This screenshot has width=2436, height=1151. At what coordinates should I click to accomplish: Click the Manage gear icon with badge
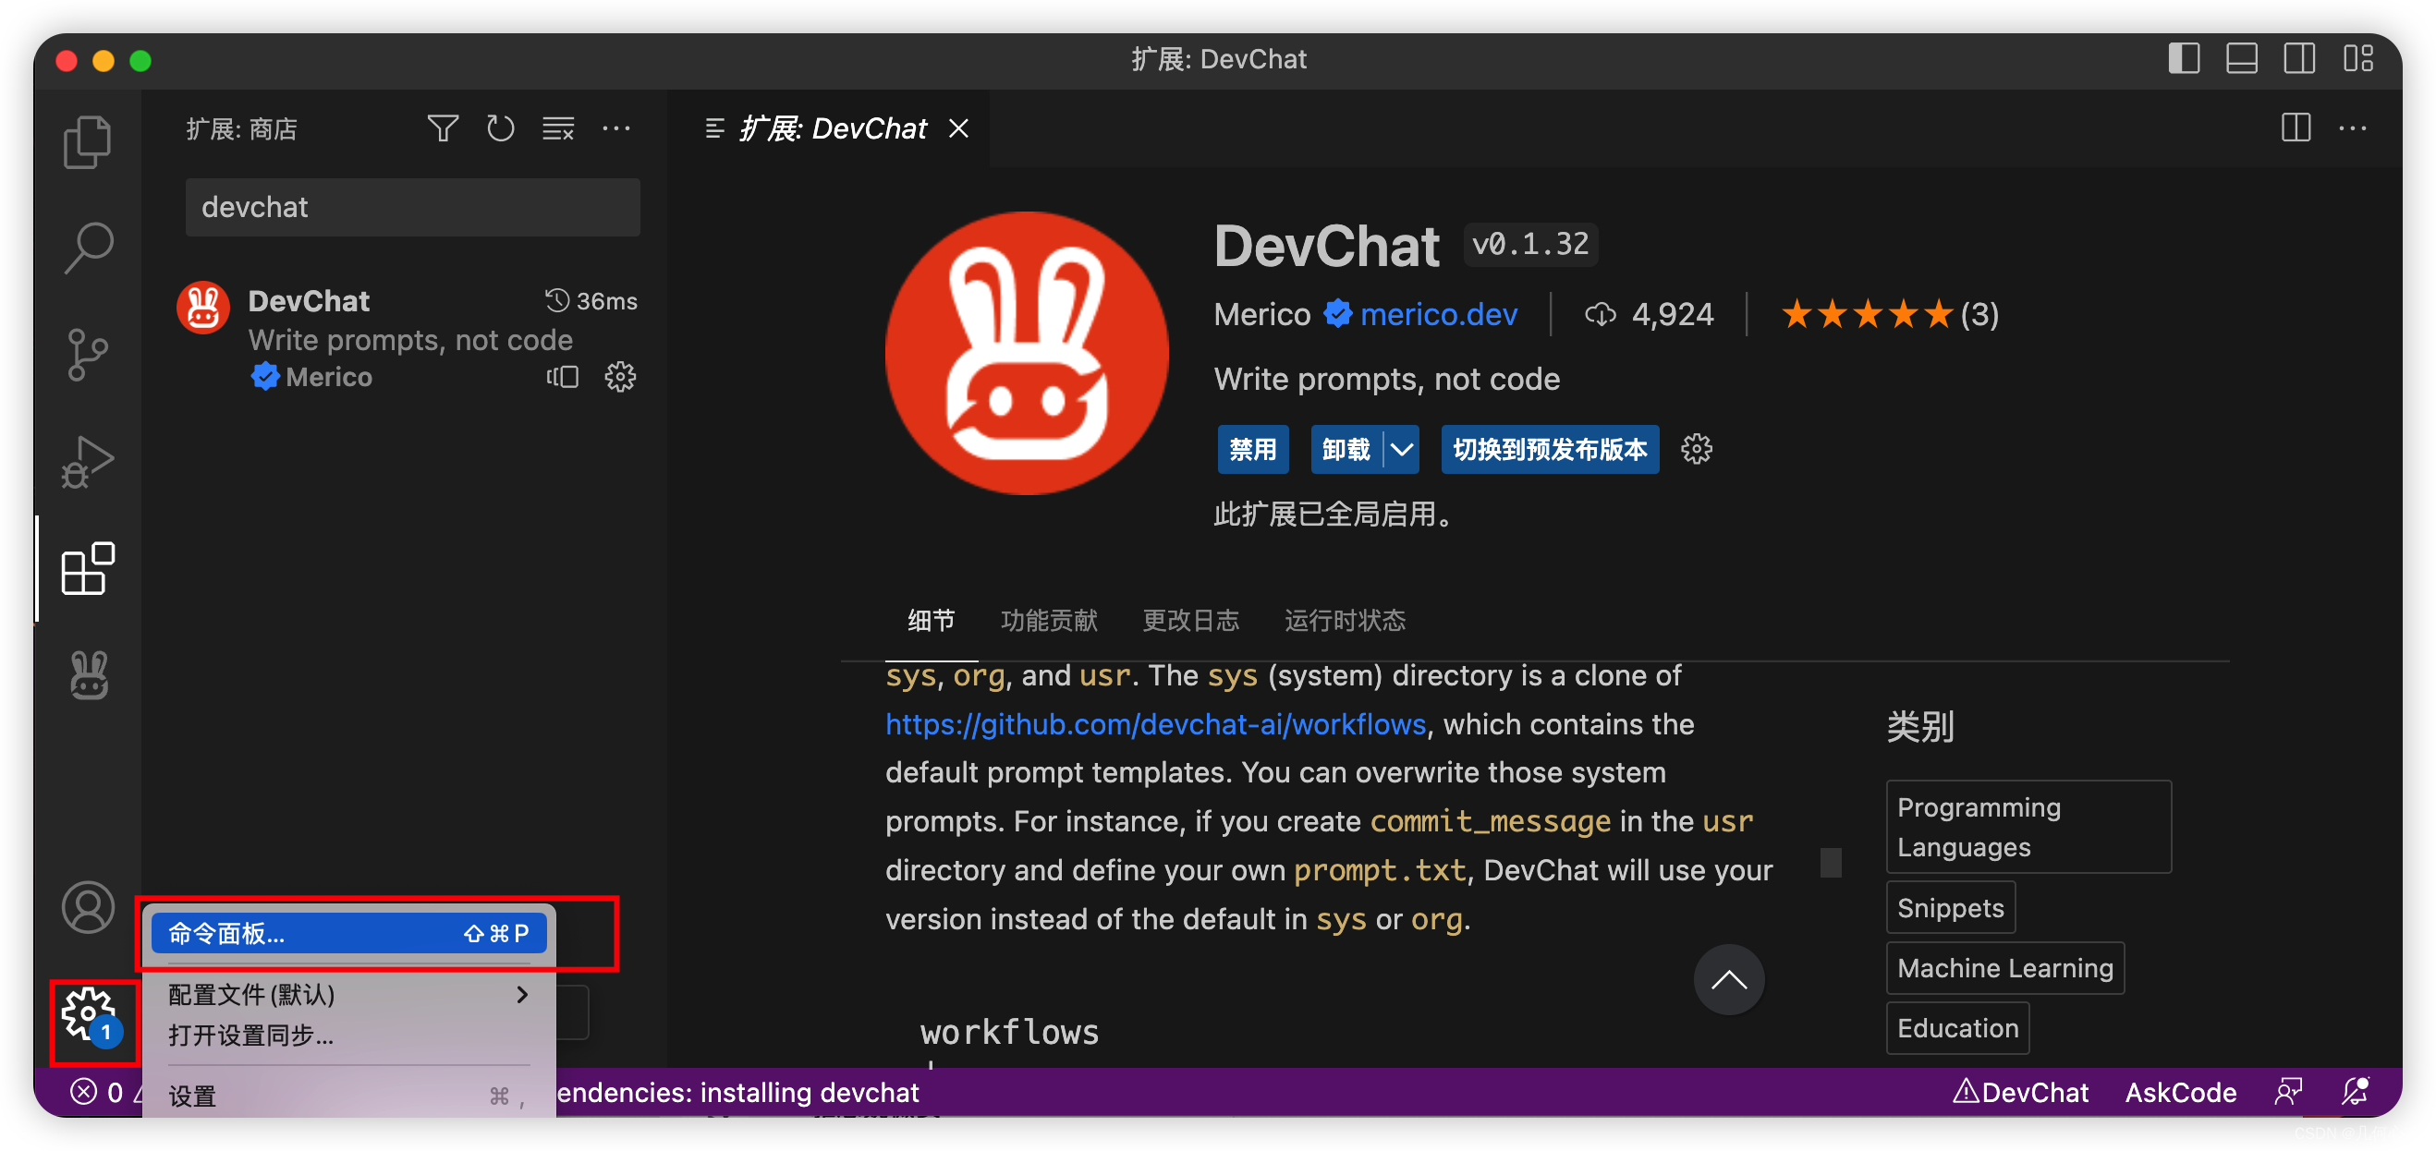point(91,1018)
